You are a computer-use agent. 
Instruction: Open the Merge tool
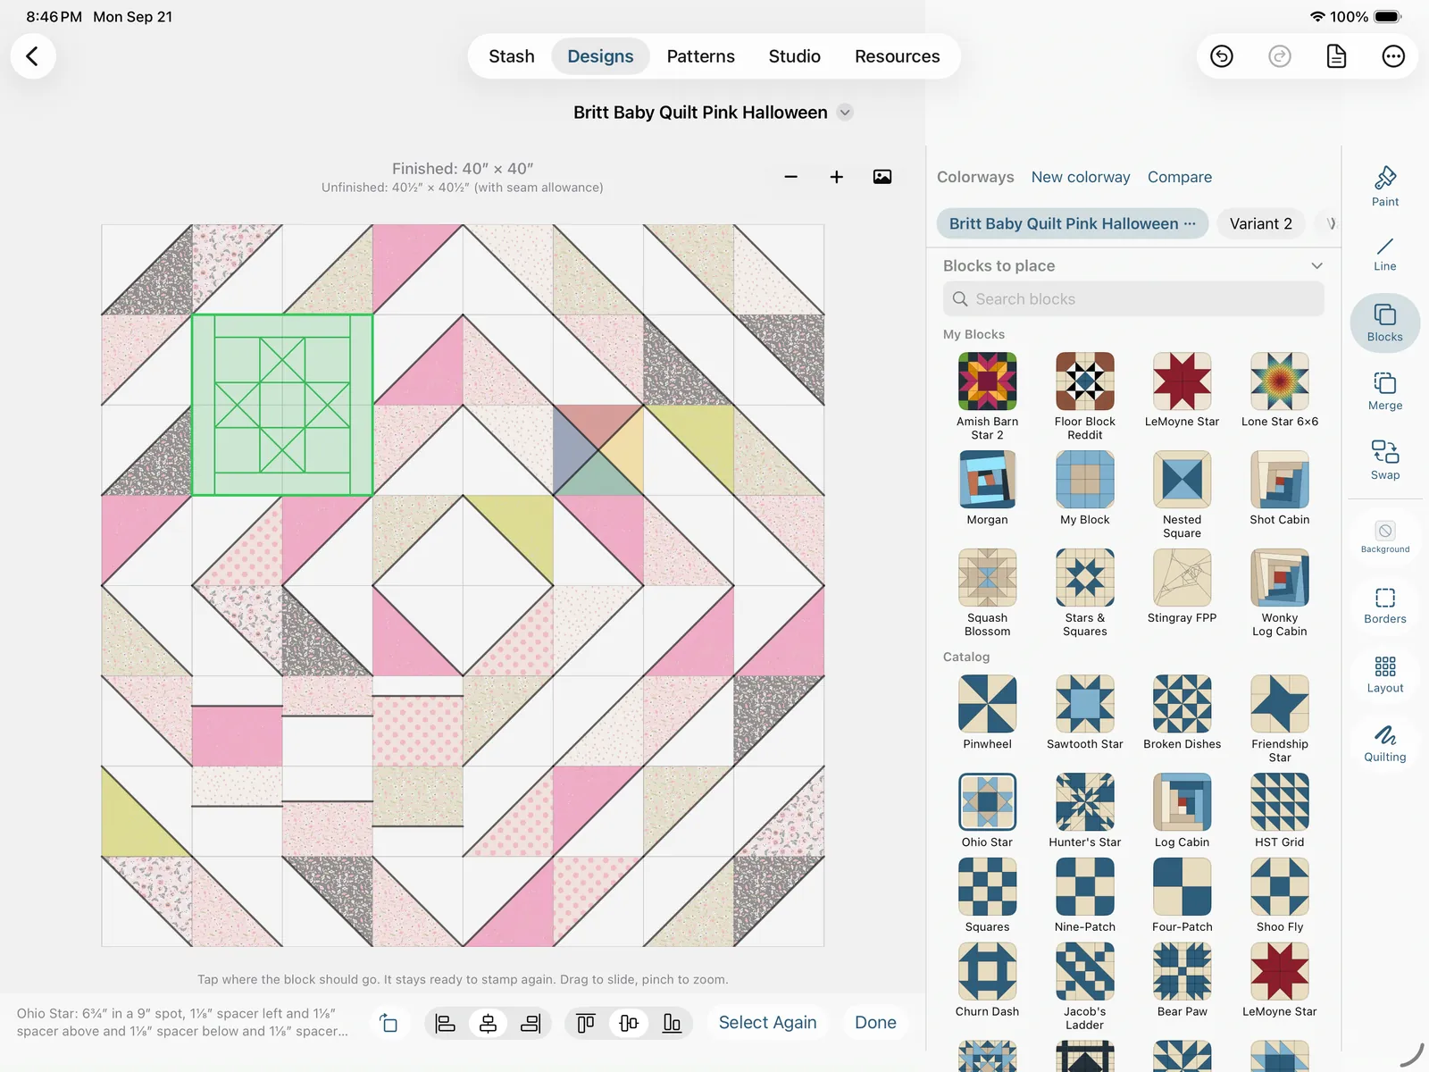click(1384, 391)
